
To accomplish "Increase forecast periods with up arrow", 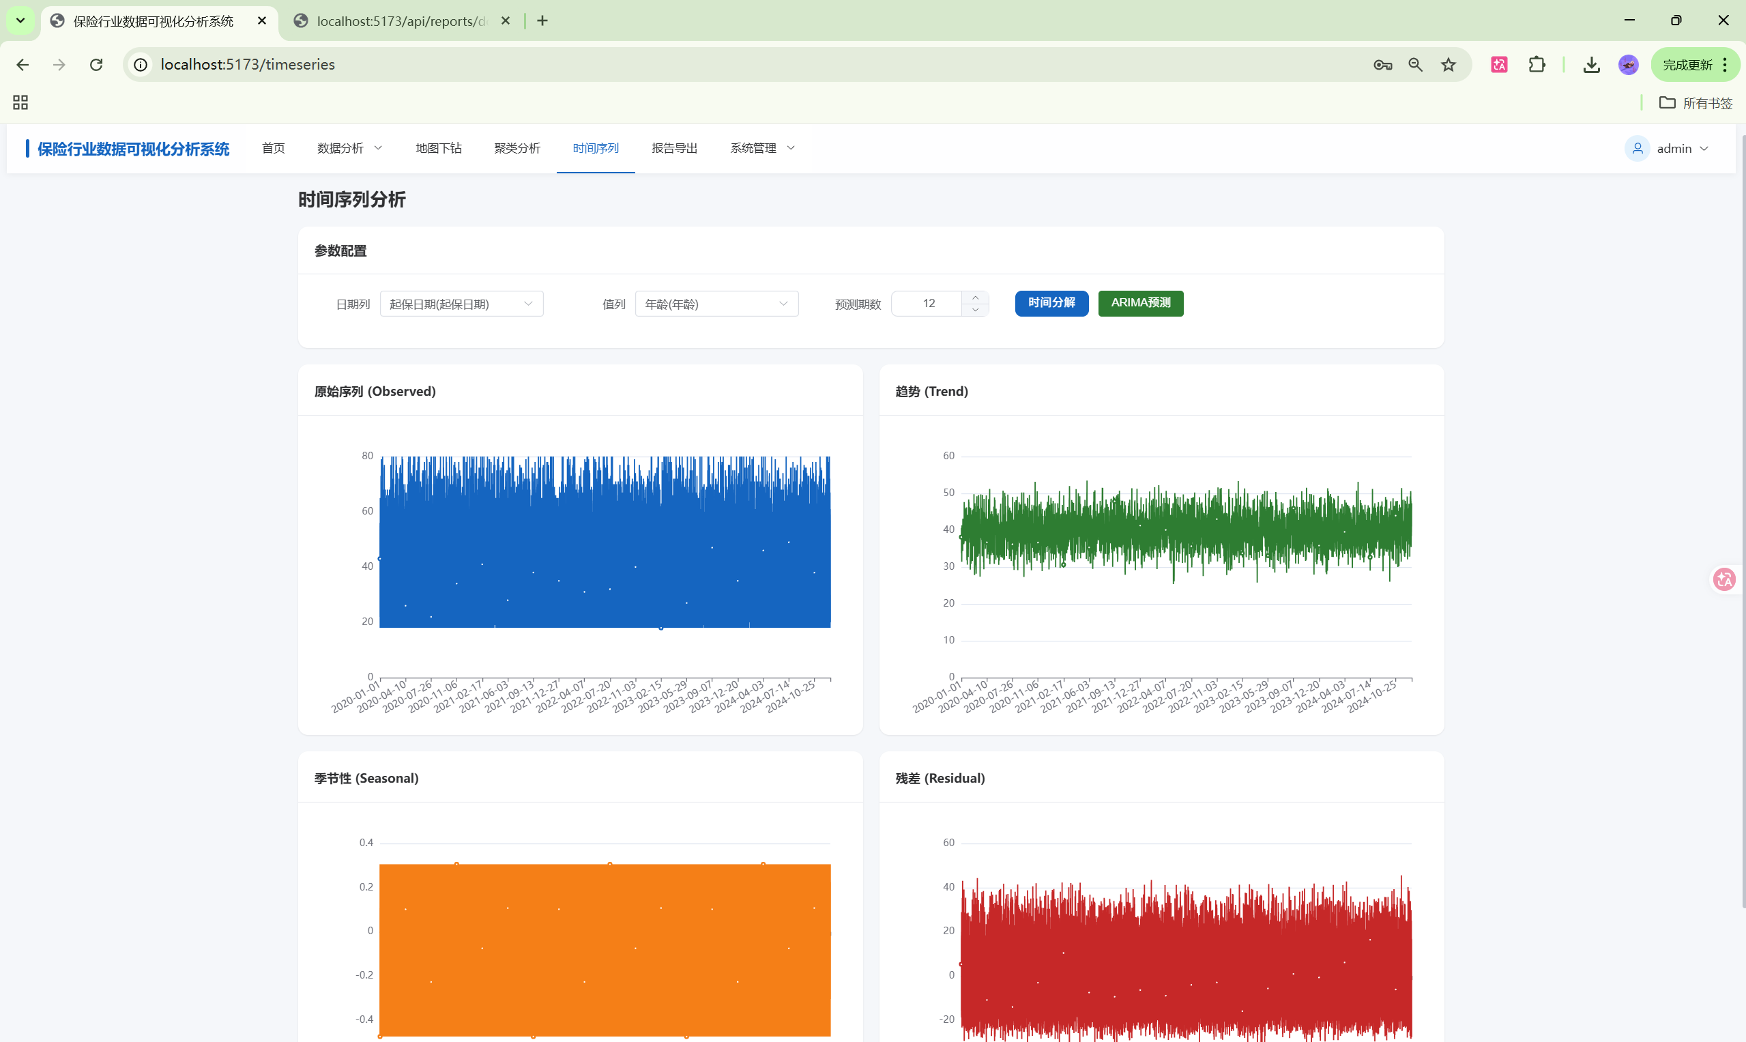I will [x=975, y=298].
